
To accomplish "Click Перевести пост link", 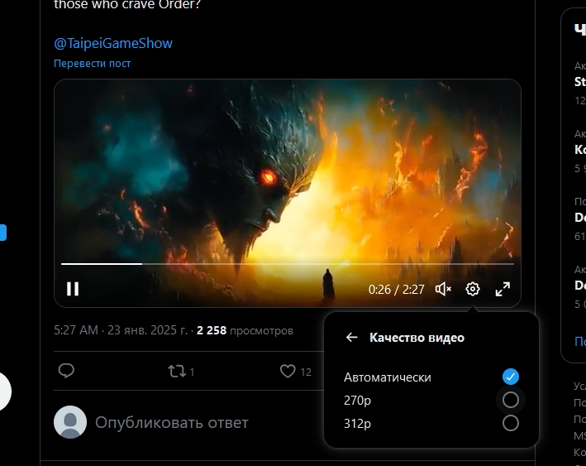I will (x=93, y=63).
